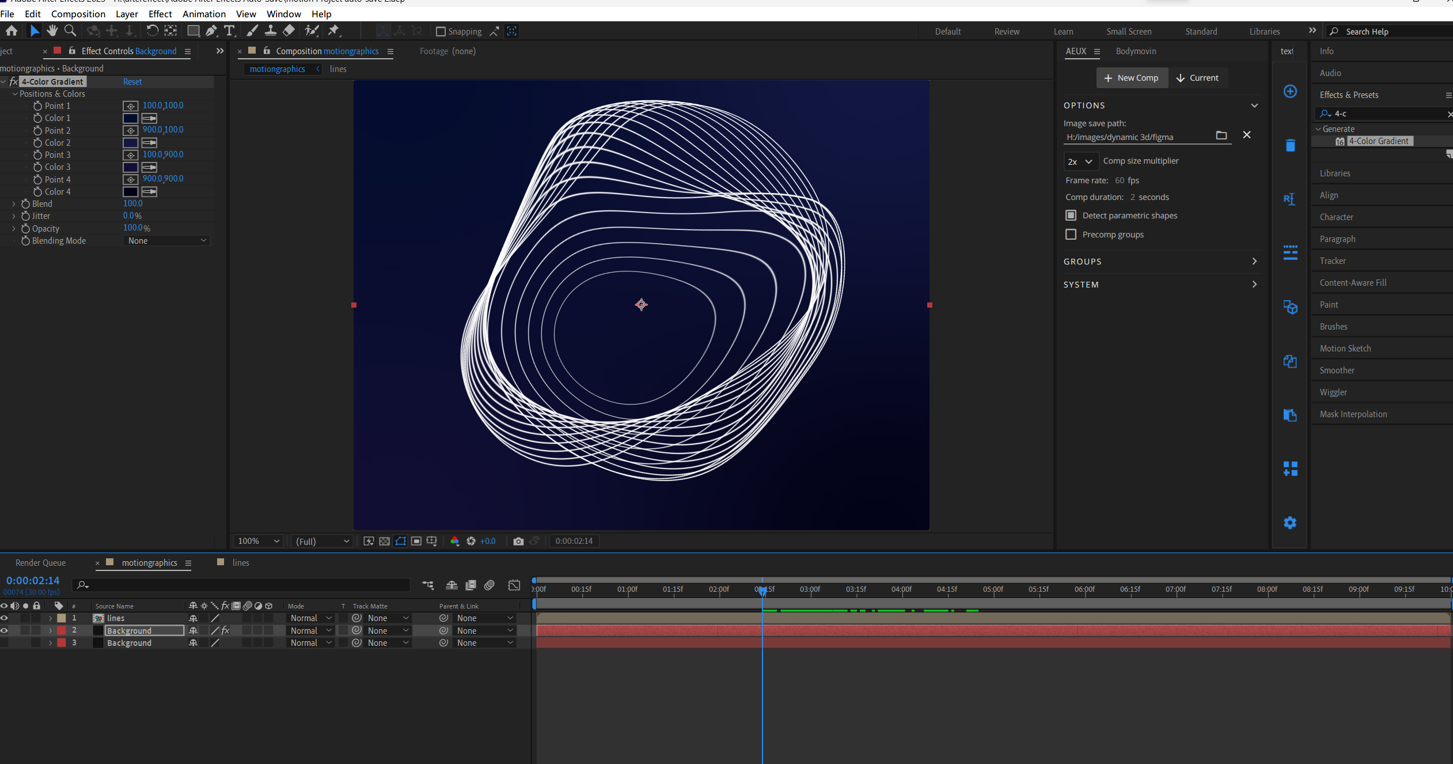Screen dimensions: 1453x764
Task: Show layer 3 Background visibility
Action: [5, 643]
